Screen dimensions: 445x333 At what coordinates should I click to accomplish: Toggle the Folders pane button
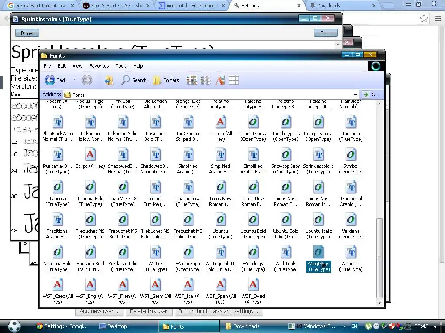(166, 80)
